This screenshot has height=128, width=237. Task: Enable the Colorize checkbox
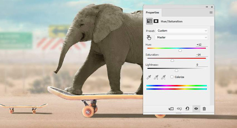[172, 77]
